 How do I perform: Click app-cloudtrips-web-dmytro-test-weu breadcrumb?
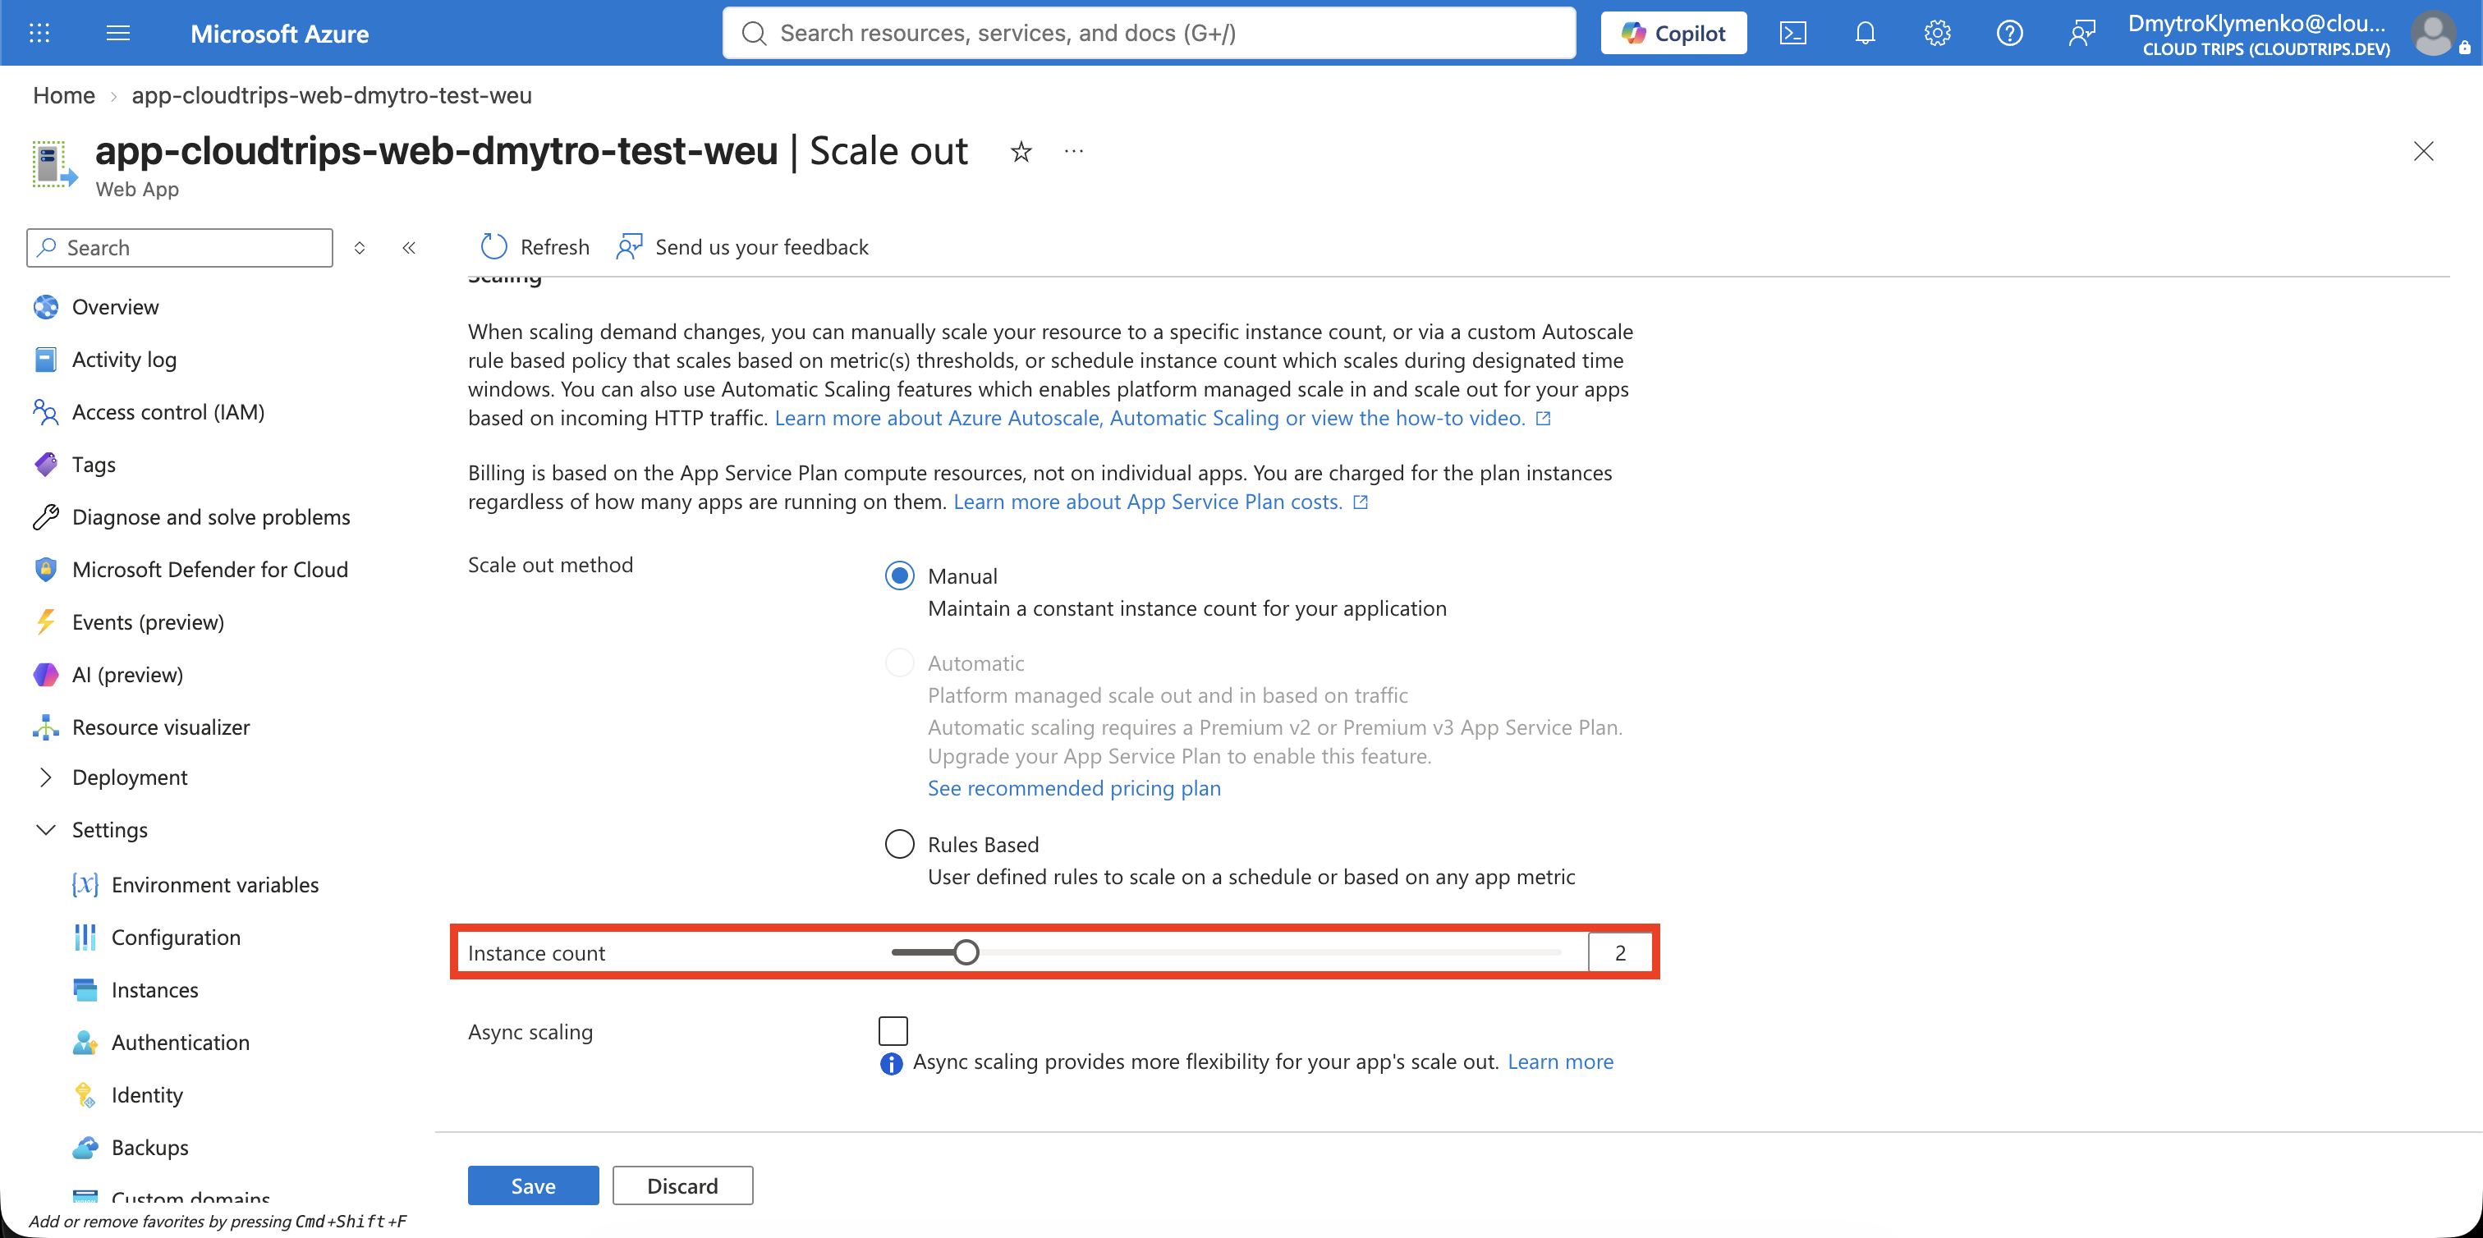332,95
